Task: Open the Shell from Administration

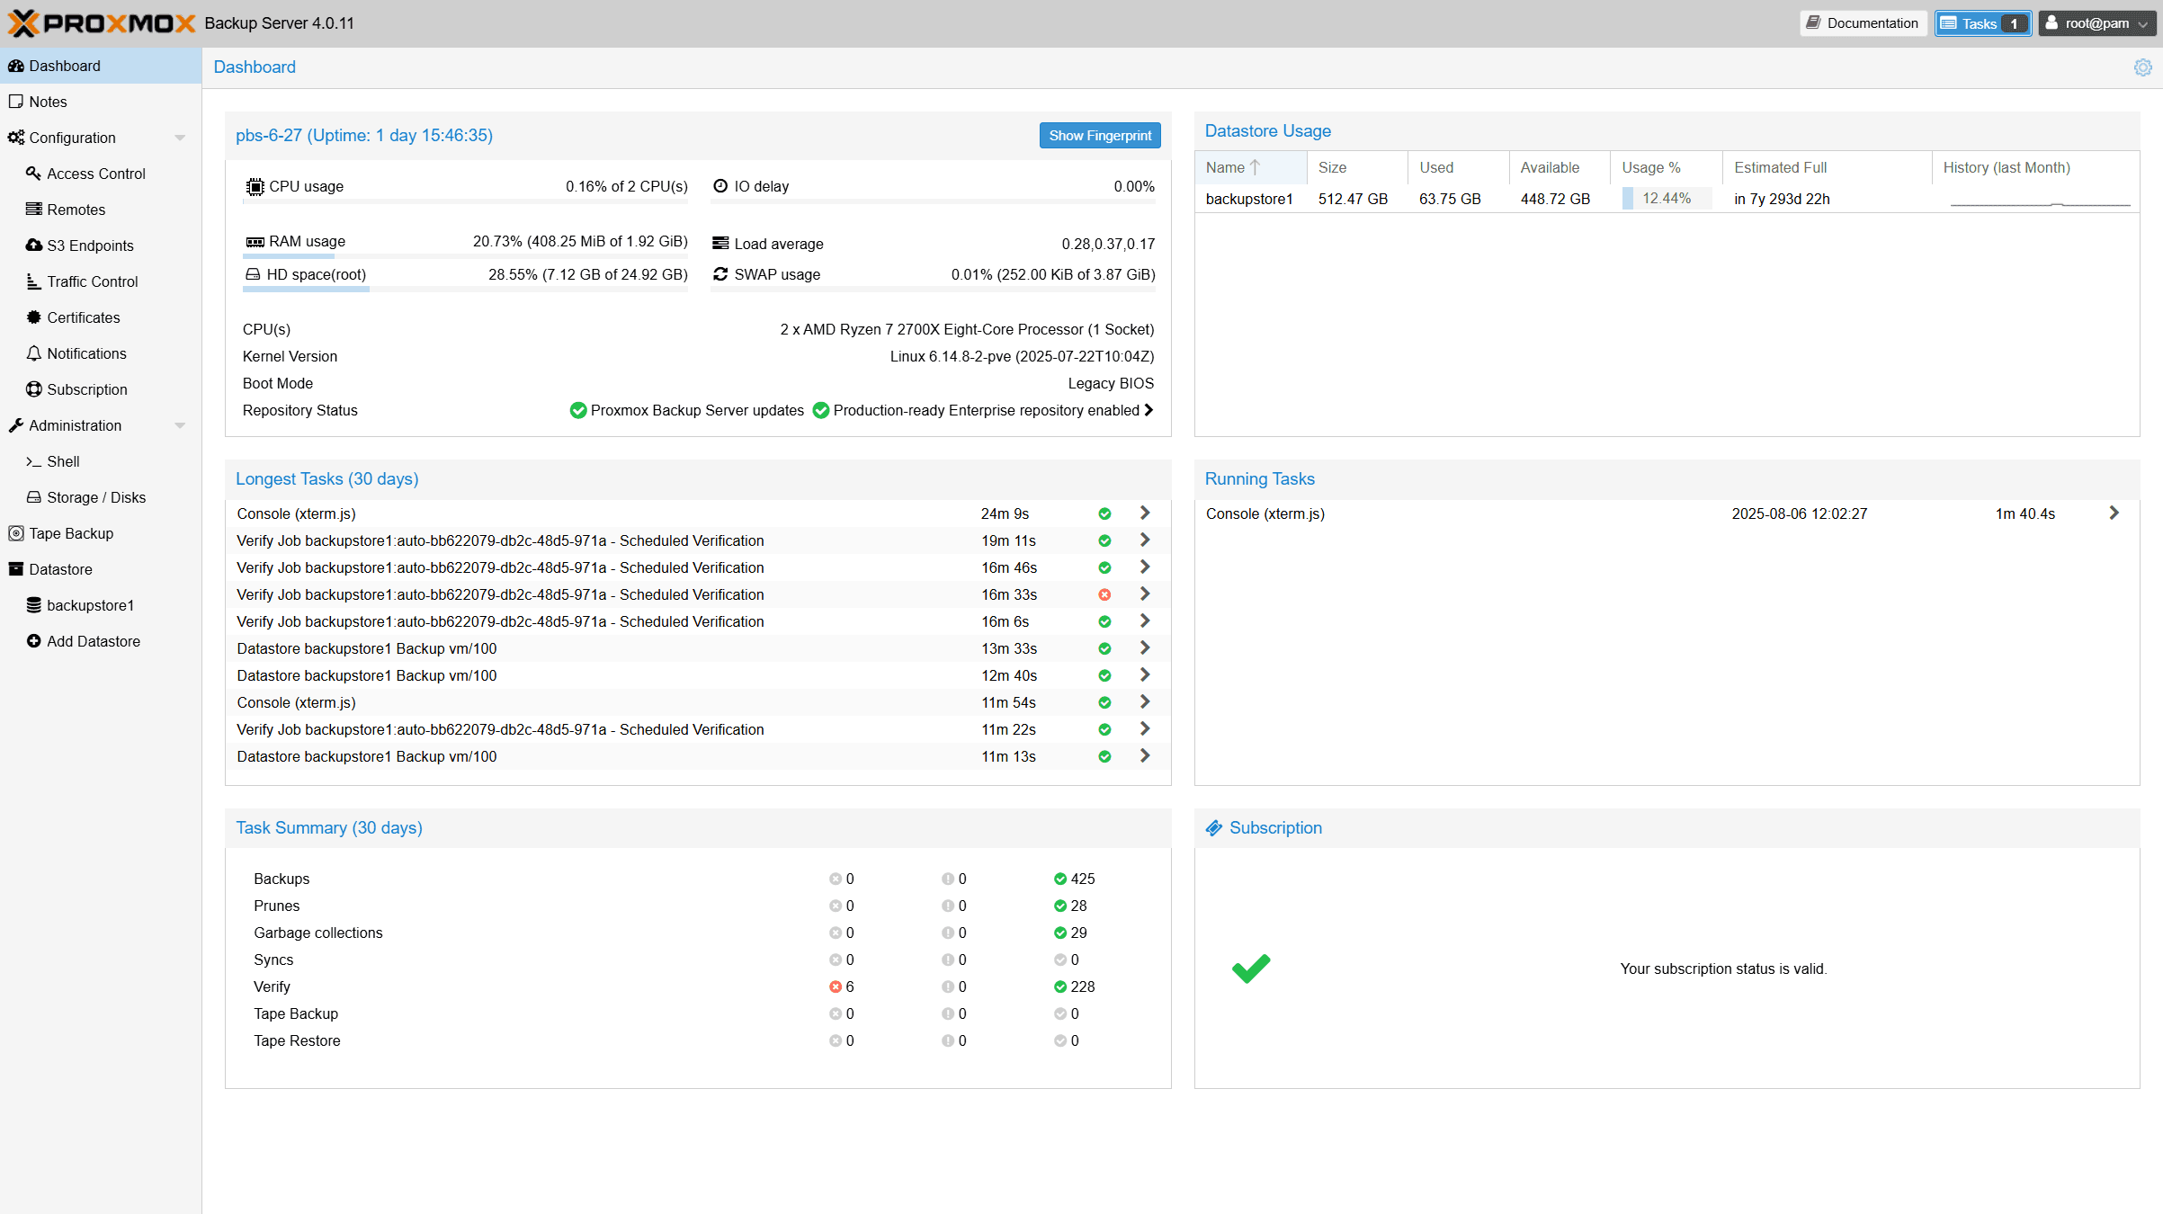Action: [x=62, y=461]
